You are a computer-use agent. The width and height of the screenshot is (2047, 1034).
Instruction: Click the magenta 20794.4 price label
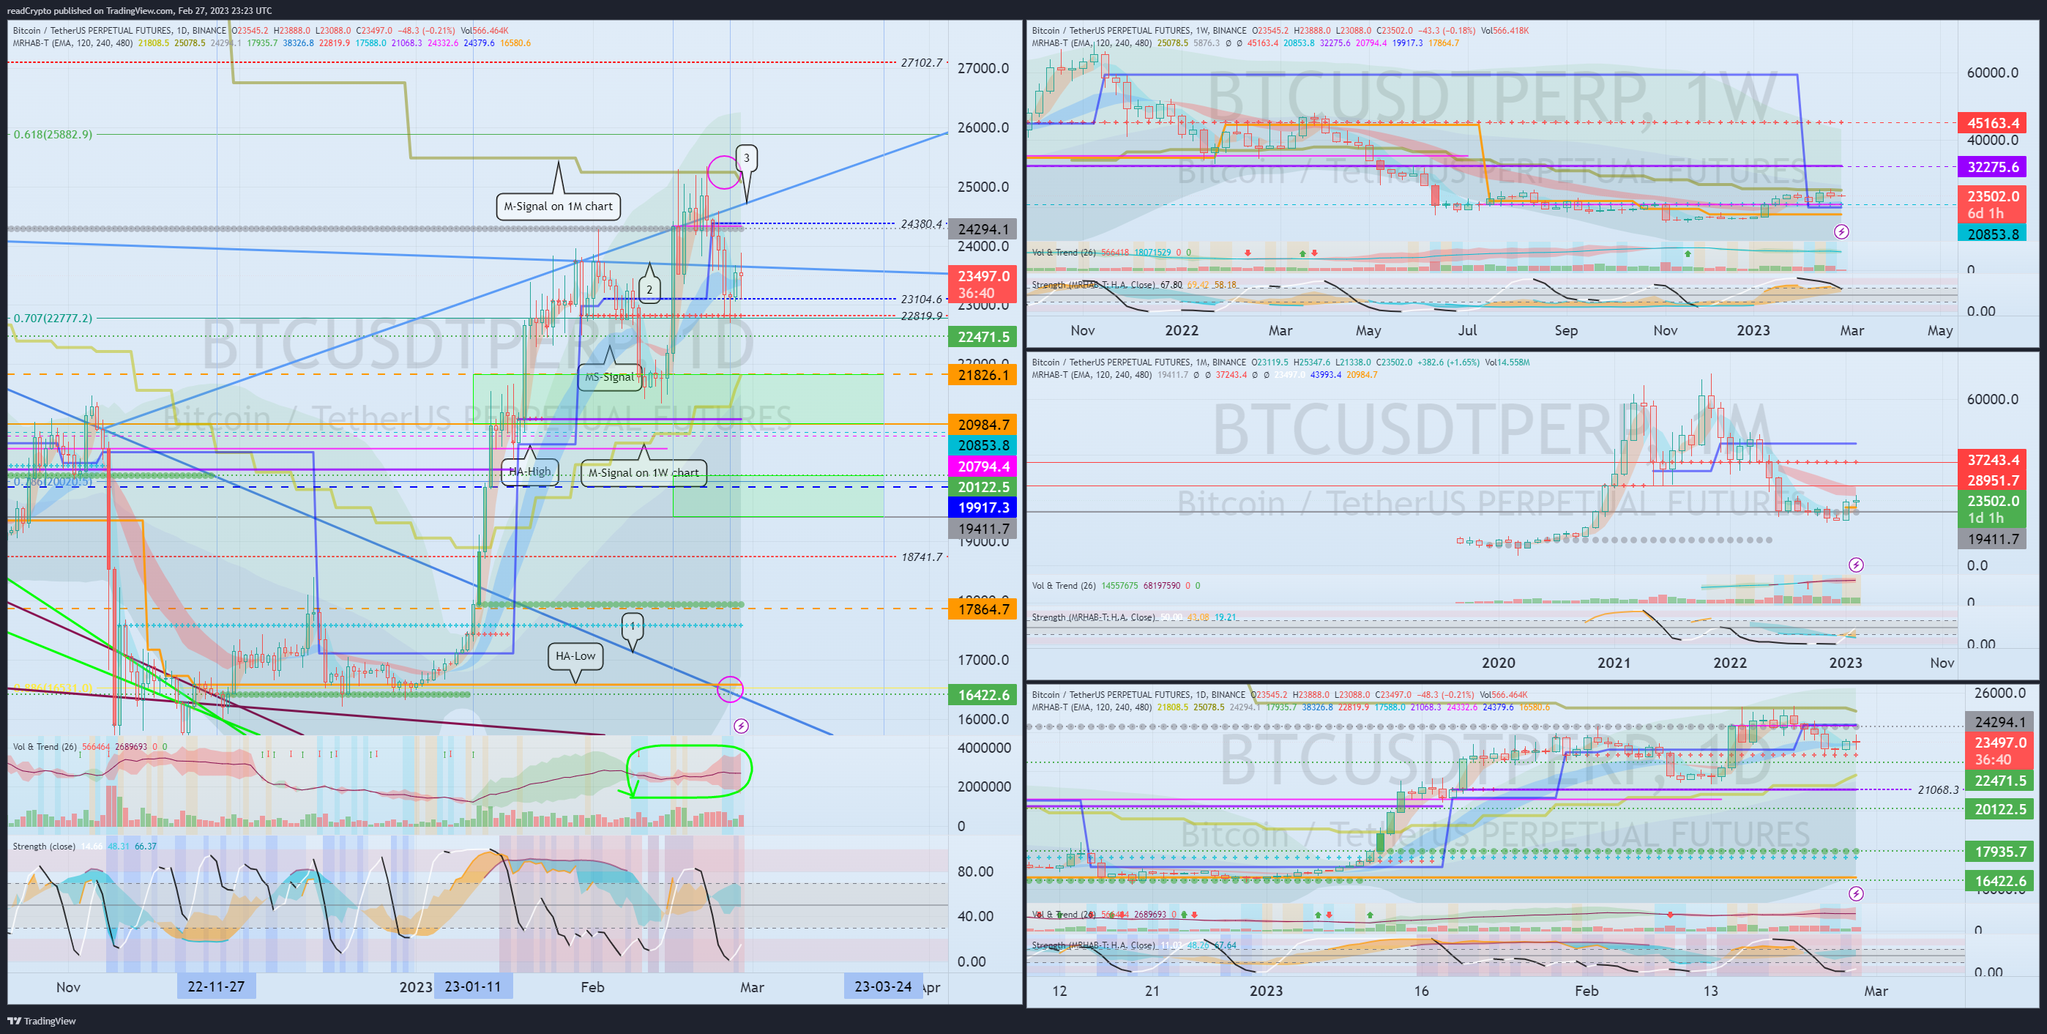pyautogui.click(x=983, y=466)
